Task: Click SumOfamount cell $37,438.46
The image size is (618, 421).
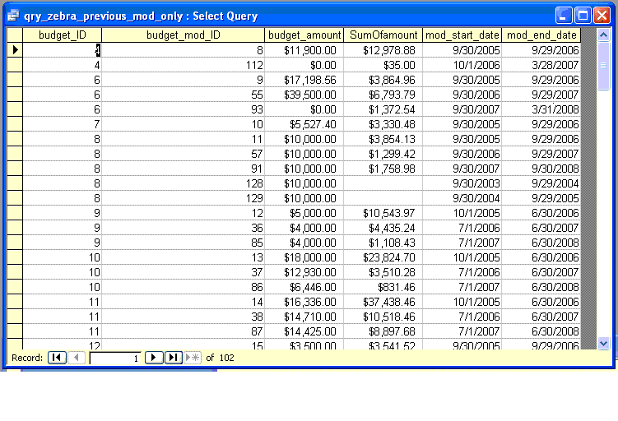Action: tap(383, 302)
